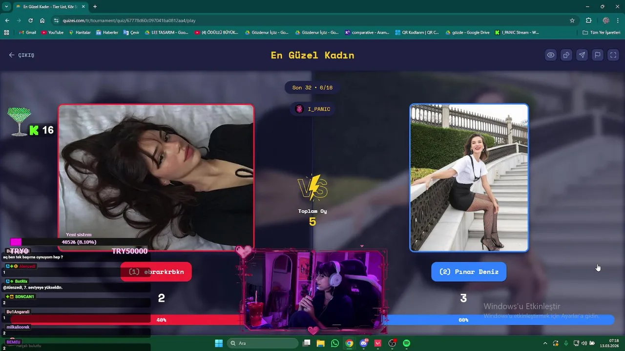Go back in browser history
This screenshot has height=351, width=625.
point(7,20)
